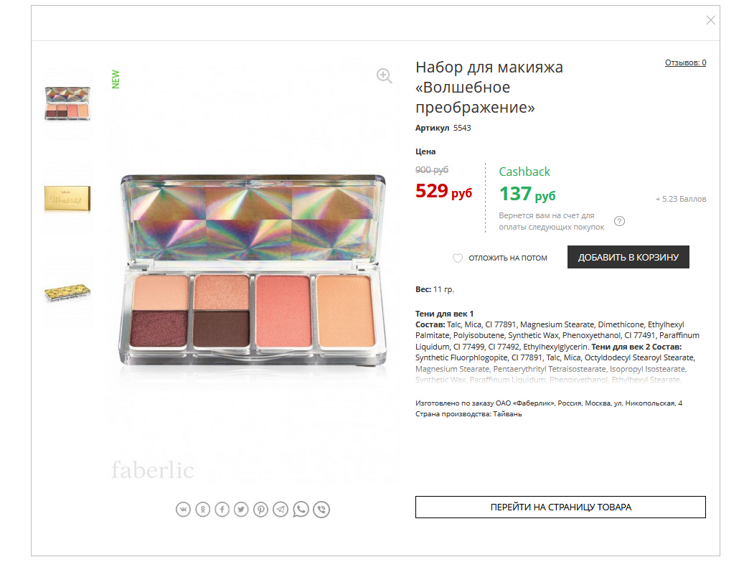Share via Odnoklassniki icon

click(202, 510)
